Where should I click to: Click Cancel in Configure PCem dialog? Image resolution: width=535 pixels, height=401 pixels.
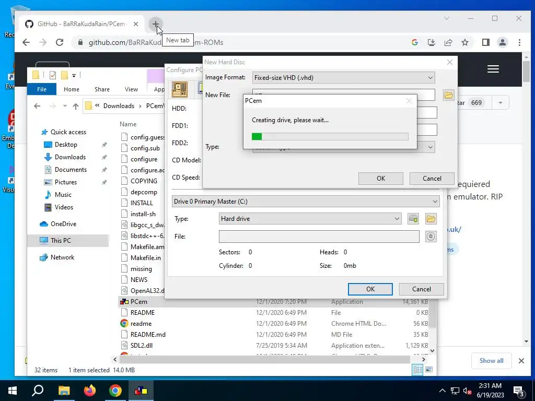[x=422, y=289]
